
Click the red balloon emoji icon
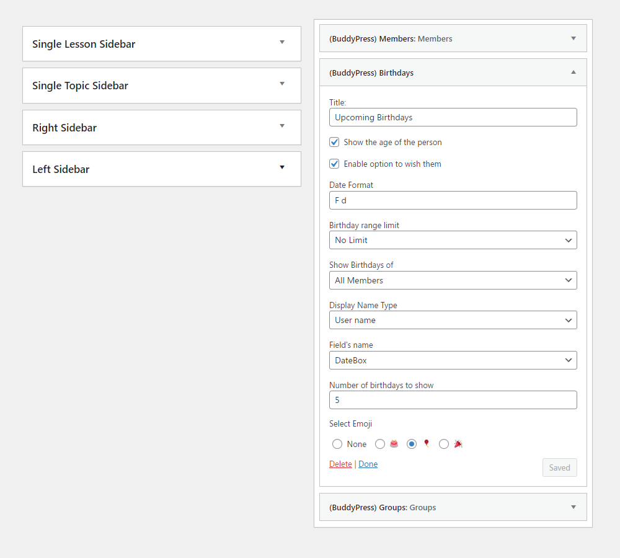tap(426, 444)
